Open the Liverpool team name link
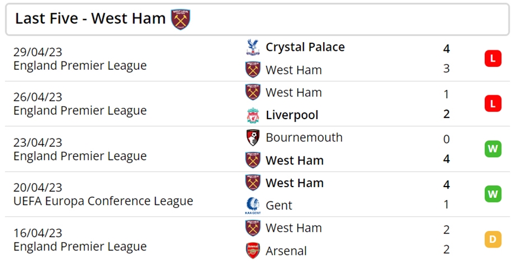This screenshot has width=515, height=263. click(292, 116)
